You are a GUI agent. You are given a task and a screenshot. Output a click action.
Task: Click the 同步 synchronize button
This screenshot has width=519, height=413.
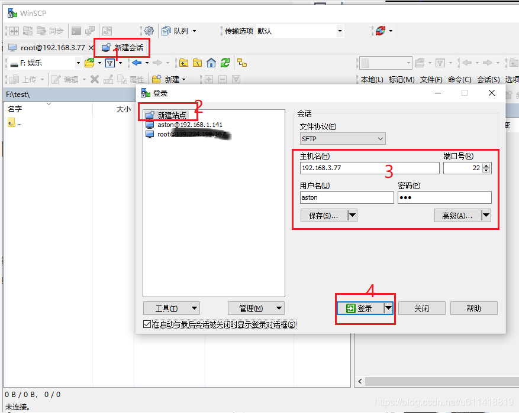click(x=50, y=31)
